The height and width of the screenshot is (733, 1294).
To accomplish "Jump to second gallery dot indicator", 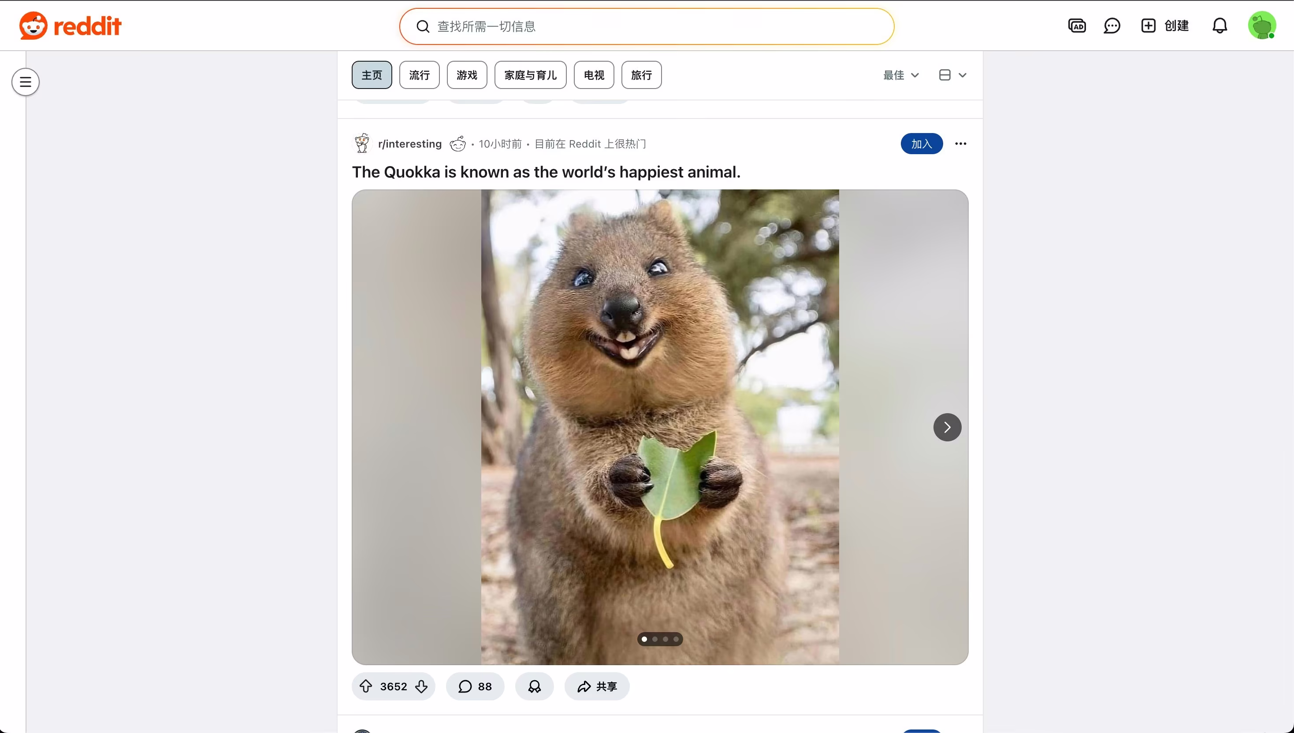I will coord(655,639).
